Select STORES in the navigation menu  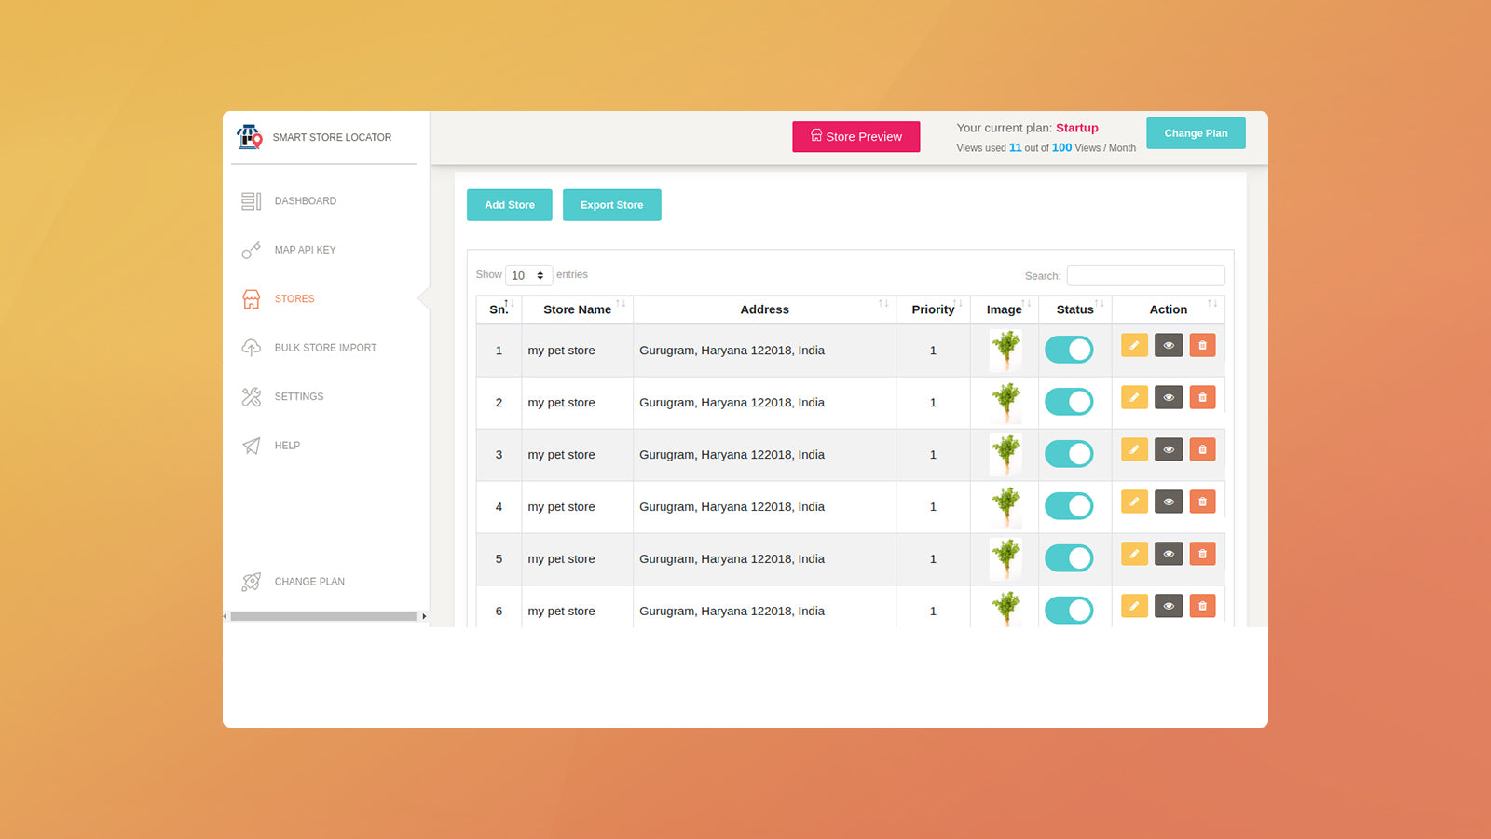pyautogui.click(x=294, y=298)
